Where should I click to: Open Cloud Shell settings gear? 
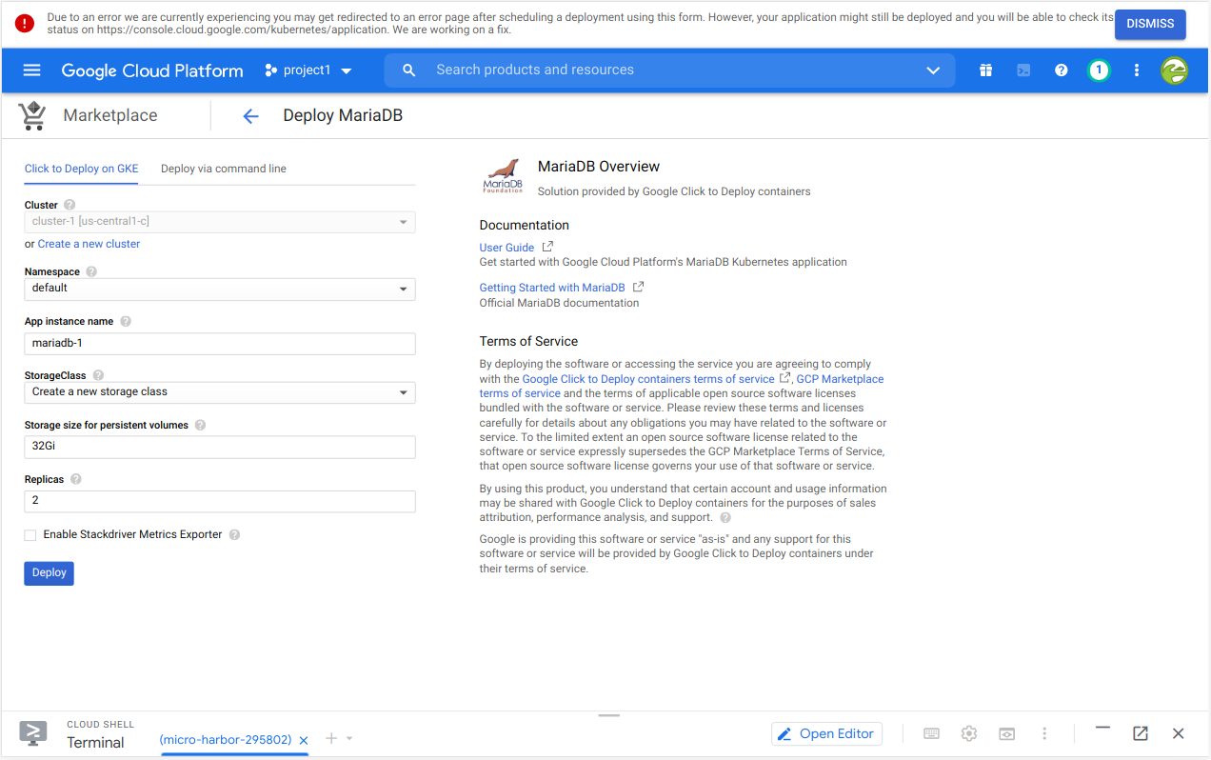tap(969, 733)
